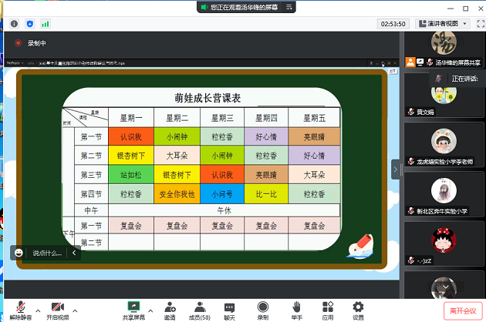This screenshot has width=486, height=322.
Task: Open the 聊天 chat panel
Action: click(230, 309)
